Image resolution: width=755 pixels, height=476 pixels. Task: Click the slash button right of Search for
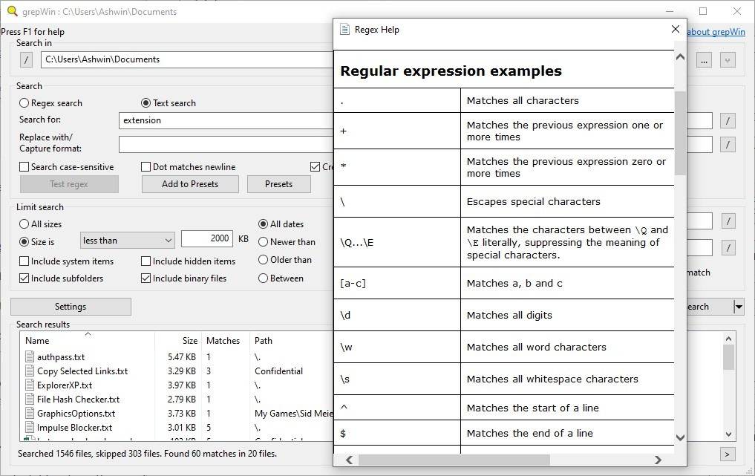(728, 120)
